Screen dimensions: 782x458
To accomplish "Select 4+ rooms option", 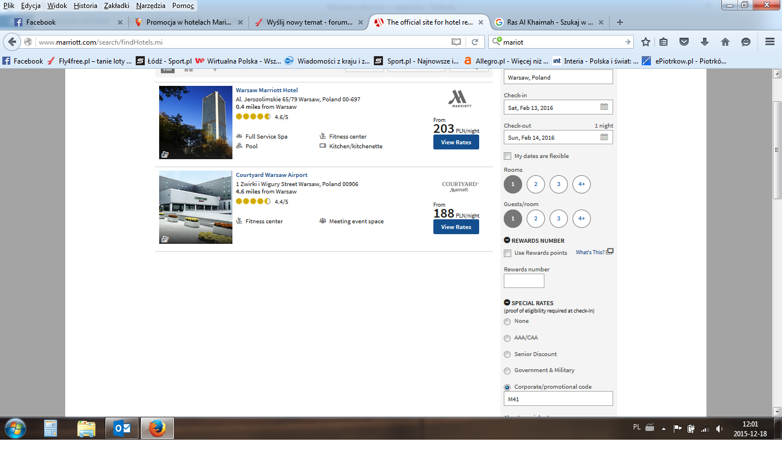I will coord(582,184).
